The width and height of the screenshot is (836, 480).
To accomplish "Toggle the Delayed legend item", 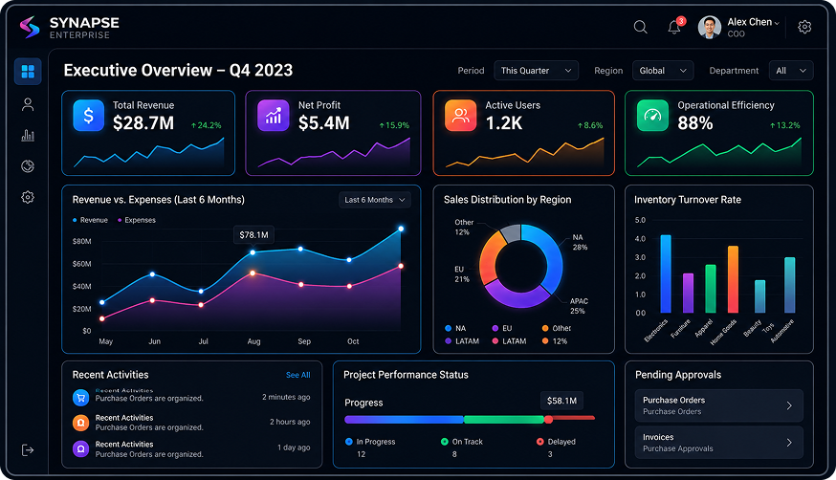I will (556, 442).
